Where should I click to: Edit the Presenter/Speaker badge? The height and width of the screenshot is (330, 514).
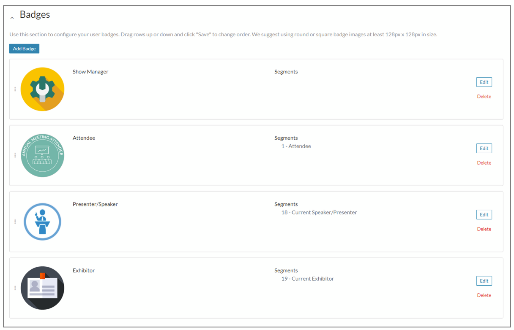[x=484, y=215]
